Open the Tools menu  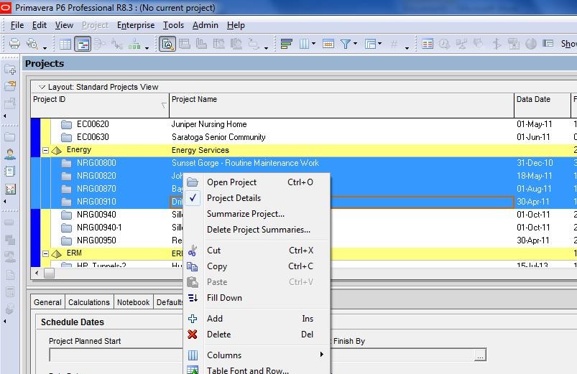[x=173, y=25]
